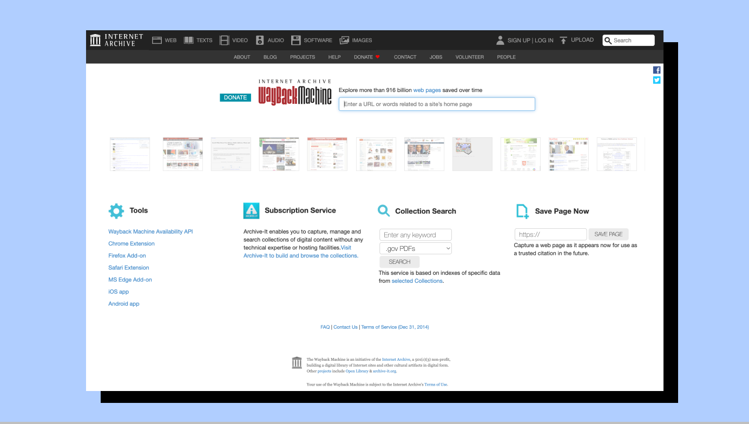Image resolution: width=749 pixels, height=424 pixels.
Task: Open the Web section icon
Action: point(157,40)
